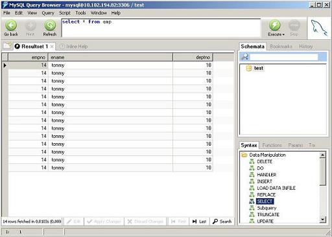Sort by the empno column header
This screenshot has width=332, height=237.
pyautogui.click(x=28, y=58)
